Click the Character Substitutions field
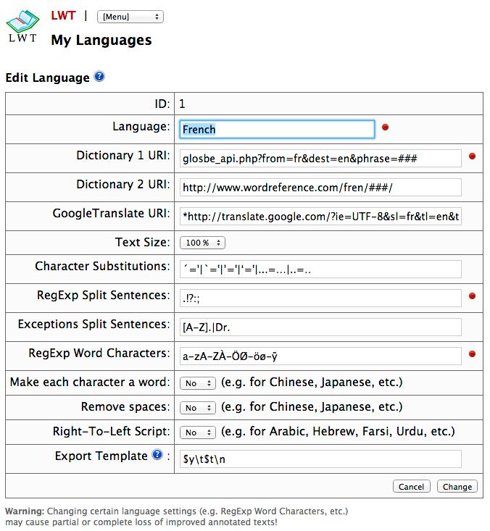The width and height of the screenshot is (490, 531). point(320,269)
